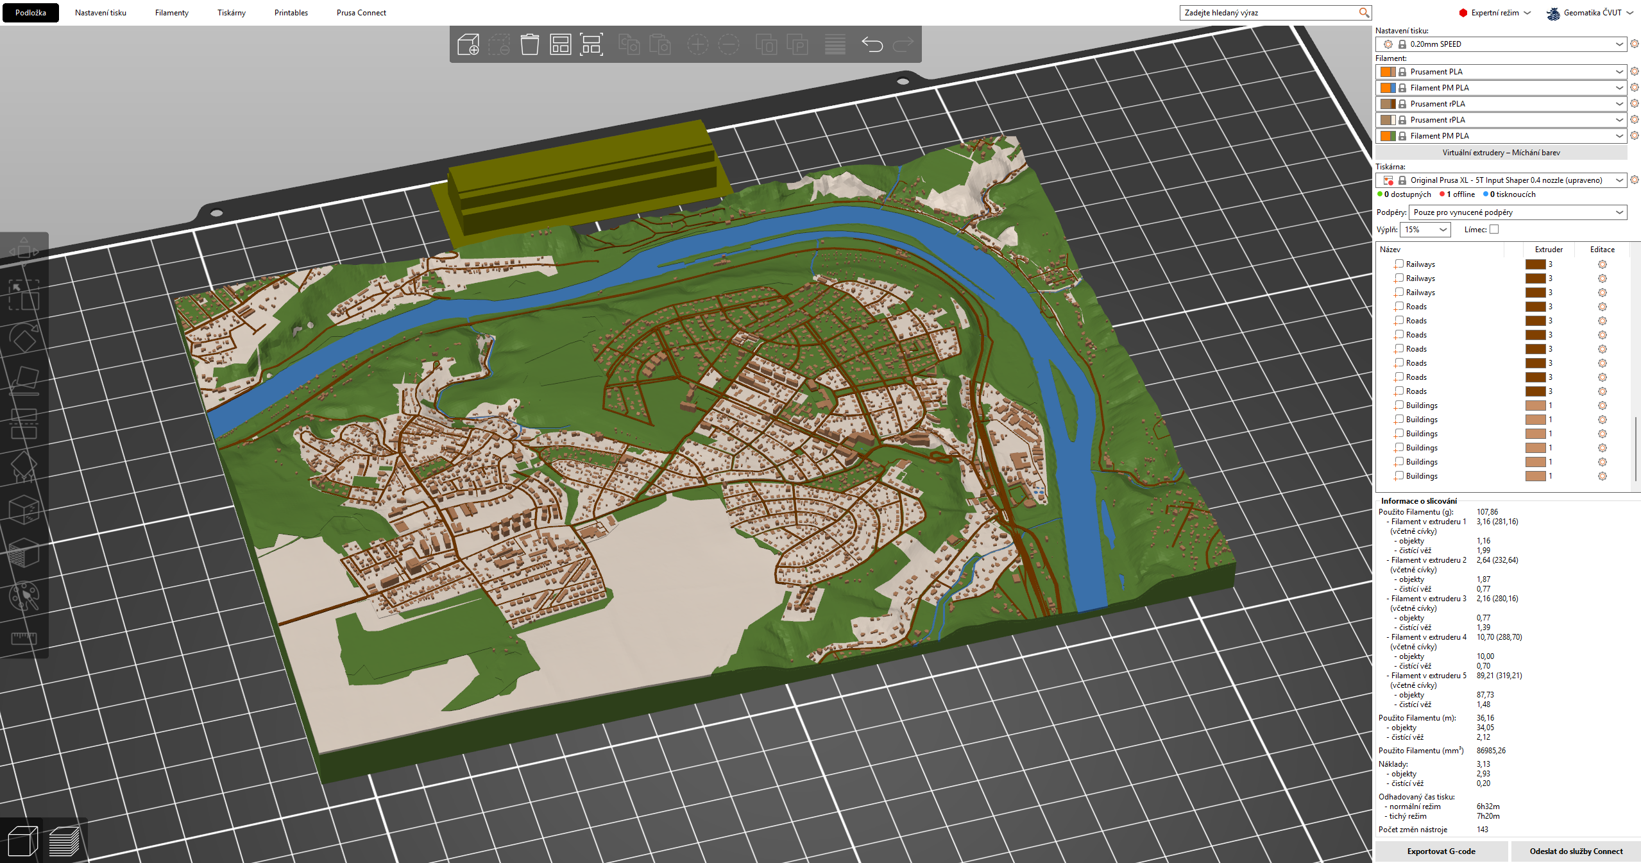Click the '6h32m' normal mode print time

click(x=1488, y=807)
